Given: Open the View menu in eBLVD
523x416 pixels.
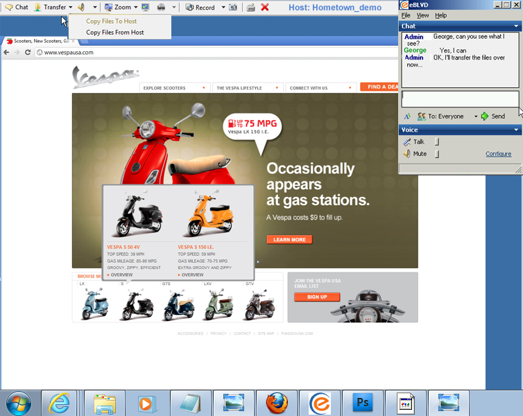Looking at the screenshot, I should (x=422, y=15).
